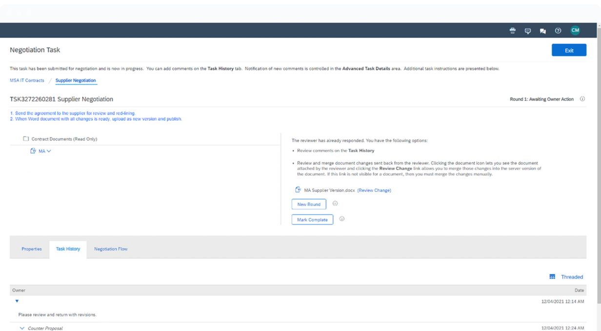The image size is (601, 331).
Task: Collapse the Counter Proposal entry
Action: click(22, 329)
